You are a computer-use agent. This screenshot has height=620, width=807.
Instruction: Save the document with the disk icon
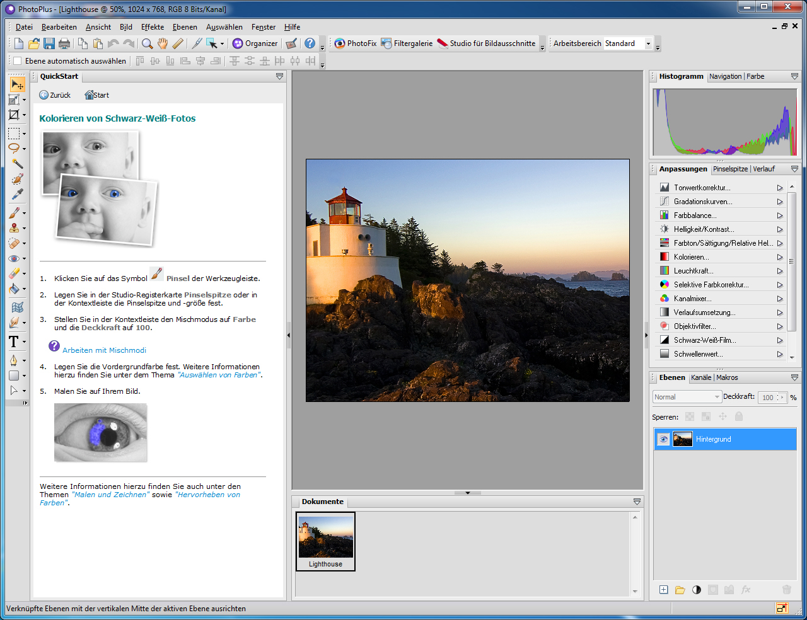click(49, 43)
